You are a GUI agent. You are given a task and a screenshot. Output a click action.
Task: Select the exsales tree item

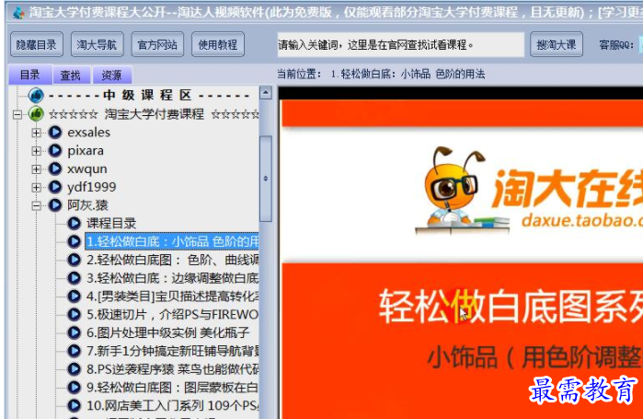pos(88,132)
